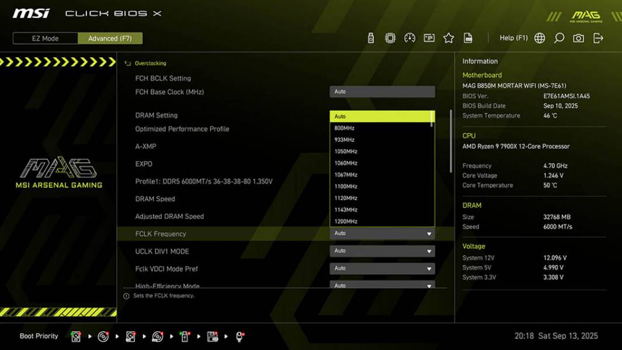Open the Favorites star icon
The image size is (622, 350).
click(449, 37)
